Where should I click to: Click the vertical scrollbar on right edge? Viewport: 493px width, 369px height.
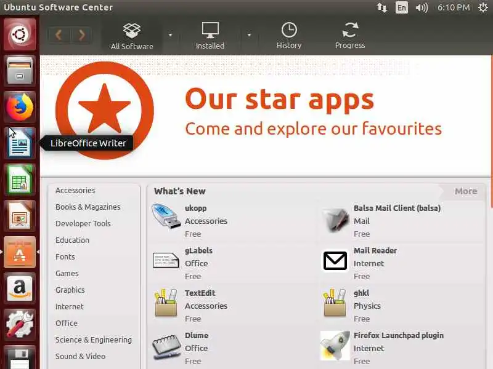click(491, 132)
